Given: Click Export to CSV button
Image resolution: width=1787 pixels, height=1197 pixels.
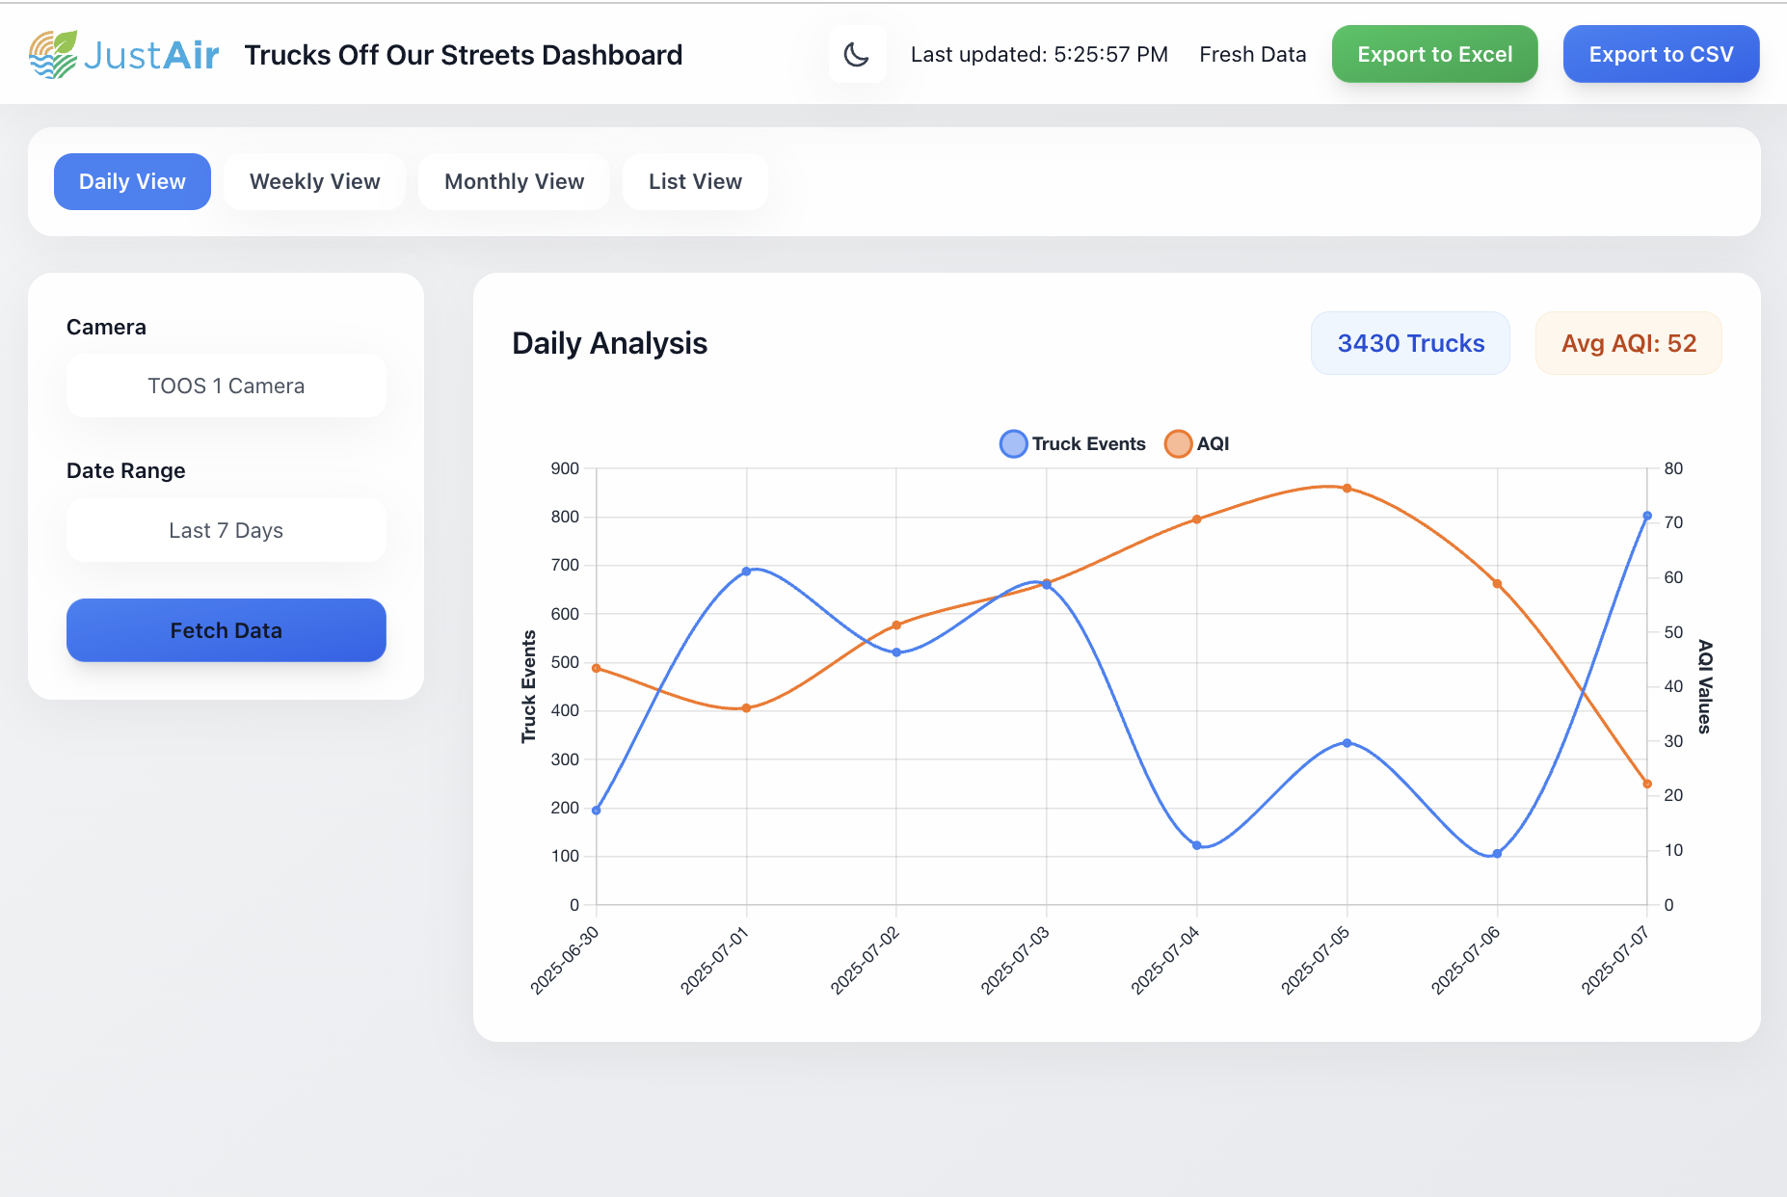Looking at the screenshot, I should (1661, 55).
